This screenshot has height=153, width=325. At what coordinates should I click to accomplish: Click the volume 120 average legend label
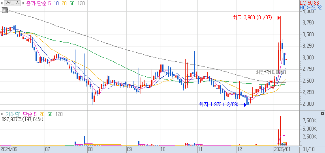(59, 114)
